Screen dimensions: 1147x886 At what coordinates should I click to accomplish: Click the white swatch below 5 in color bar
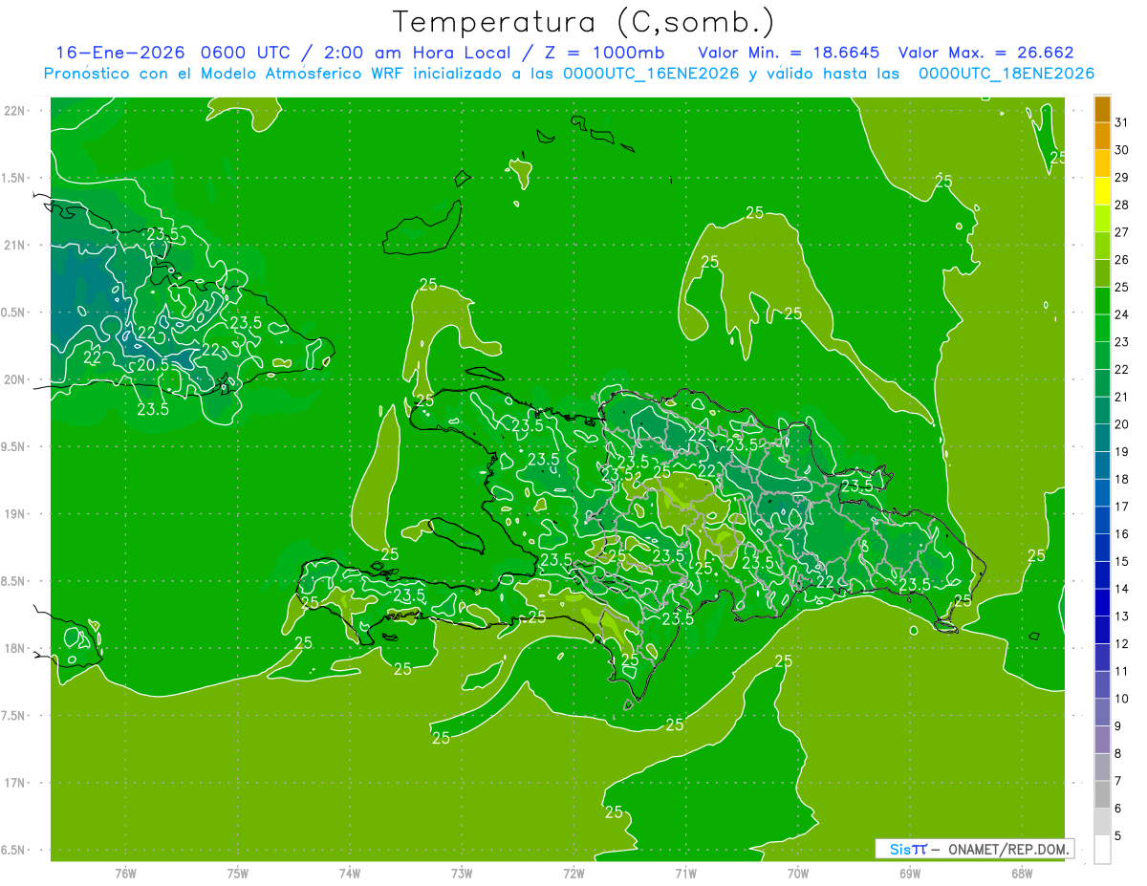1103,849
